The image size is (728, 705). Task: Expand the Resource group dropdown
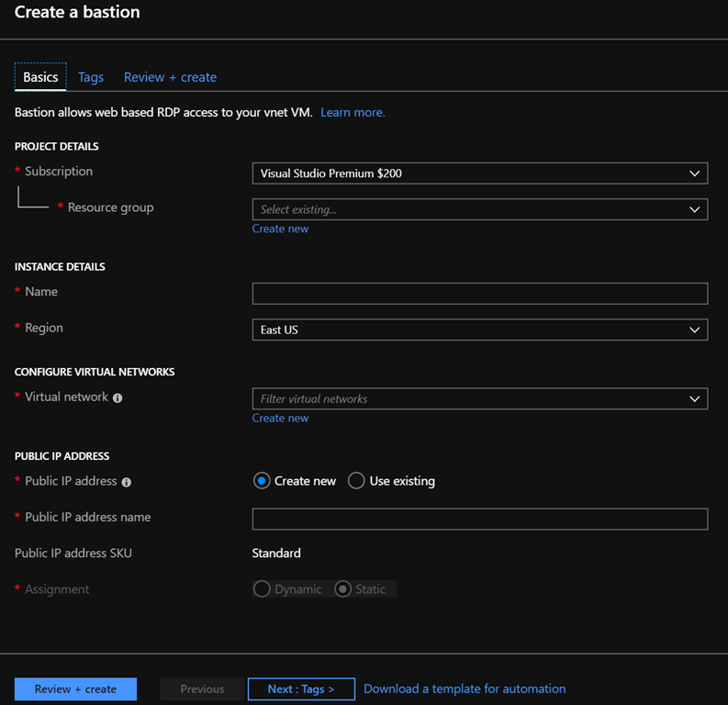tap(479, 209)
